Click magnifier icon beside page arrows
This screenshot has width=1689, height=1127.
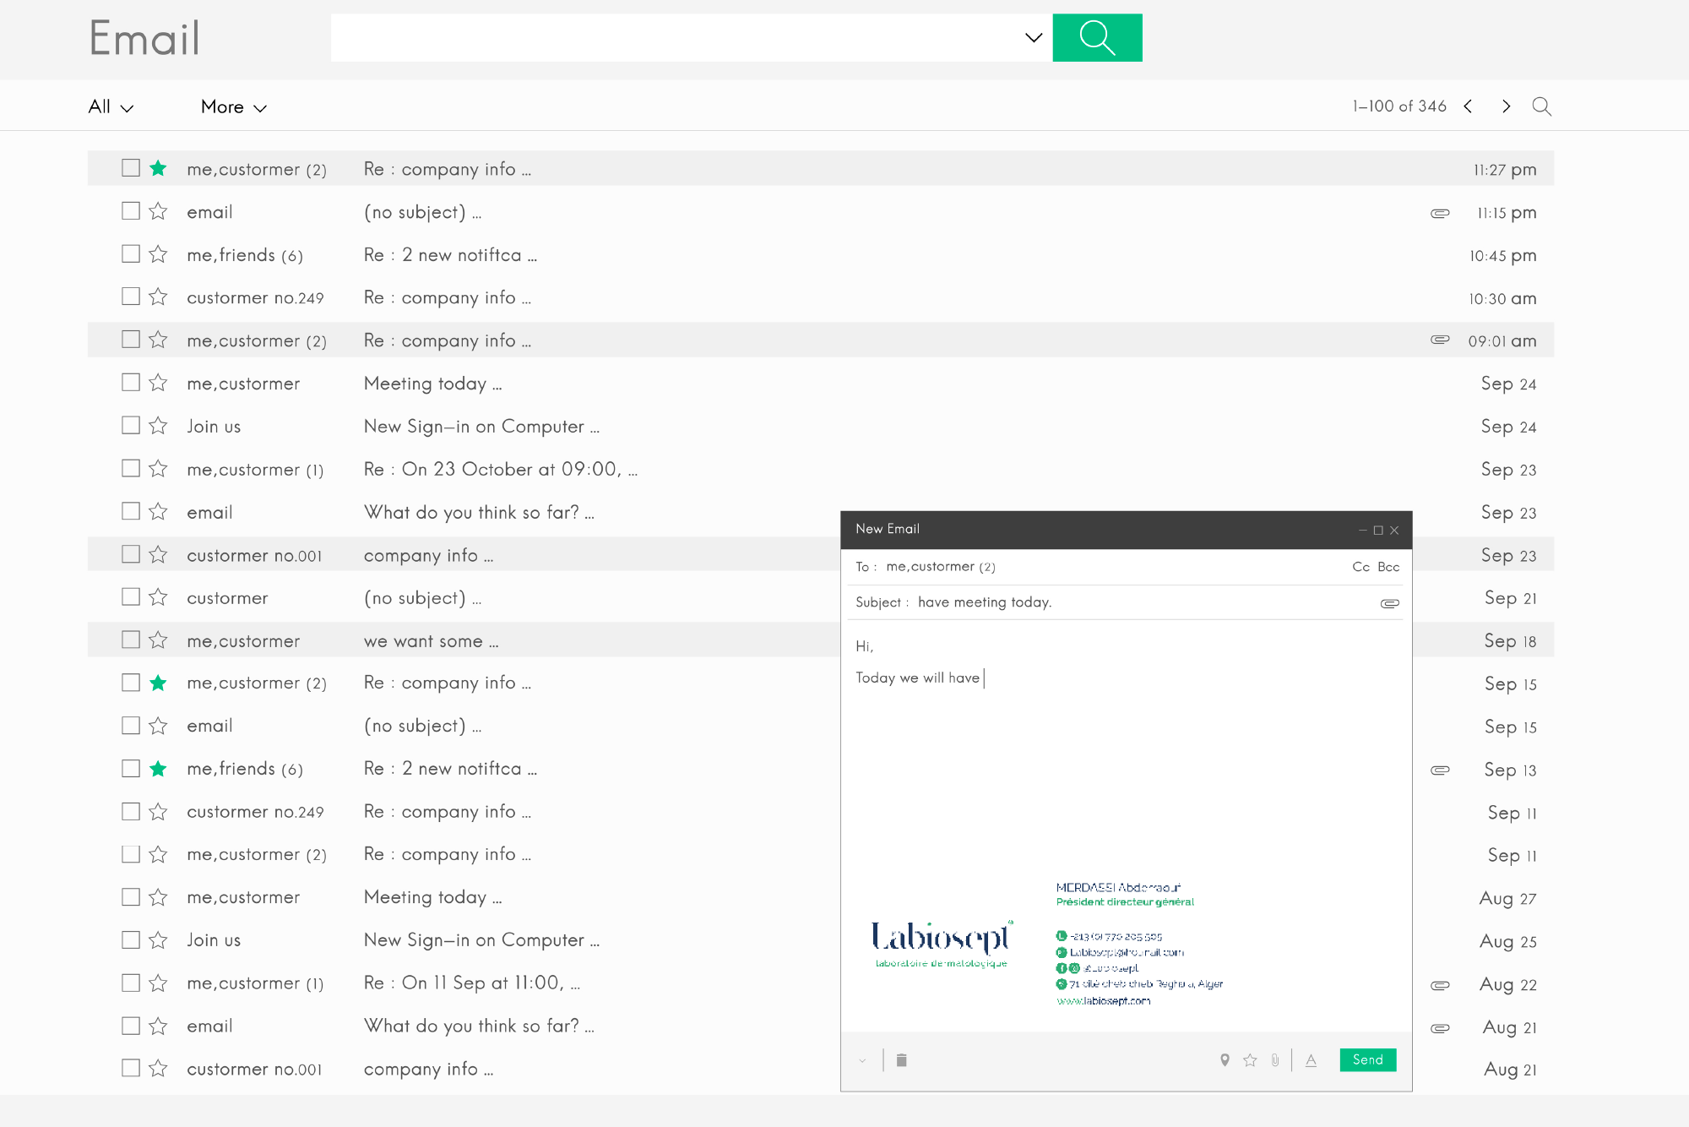click(x=1541, y=106)
